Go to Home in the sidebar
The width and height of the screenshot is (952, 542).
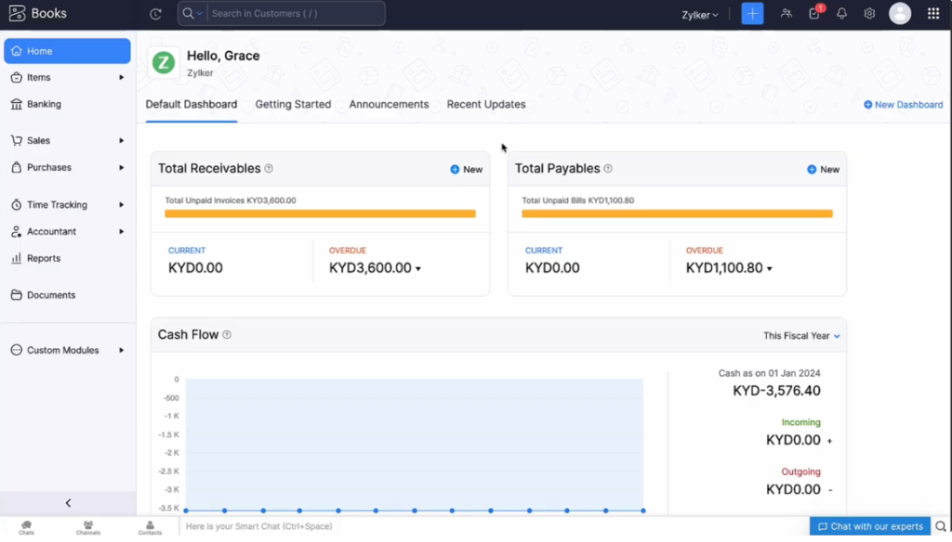pyautogui.click(x=67, y=51)
